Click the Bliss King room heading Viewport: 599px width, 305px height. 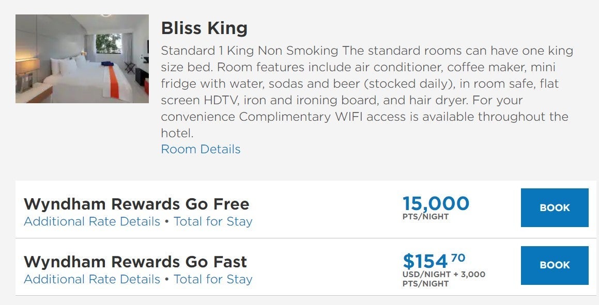pos(204,28)
